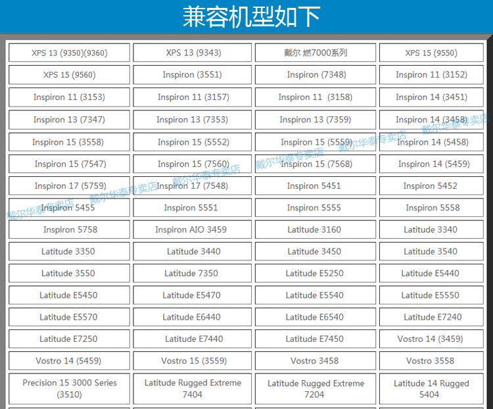
Task: Select the Inspiron 15 (7568) cell
Action: [x=316, y=164]
